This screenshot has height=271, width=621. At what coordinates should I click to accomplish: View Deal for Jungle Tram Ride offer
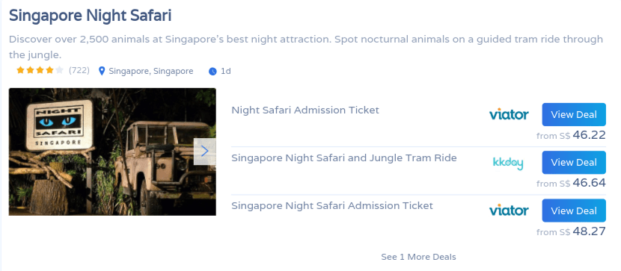(x=574, y=162)
